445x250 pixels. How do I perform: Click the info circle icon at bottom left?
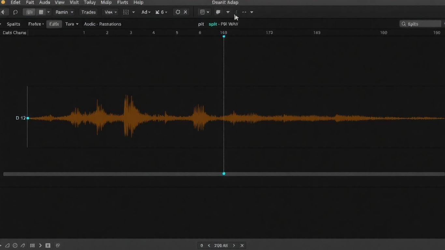15,245
